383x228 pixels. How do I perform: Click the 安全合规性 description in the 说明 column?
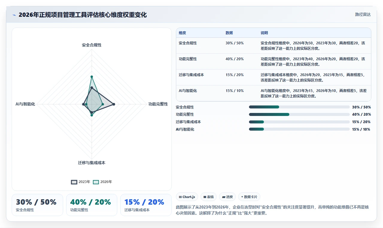(313, 46)
